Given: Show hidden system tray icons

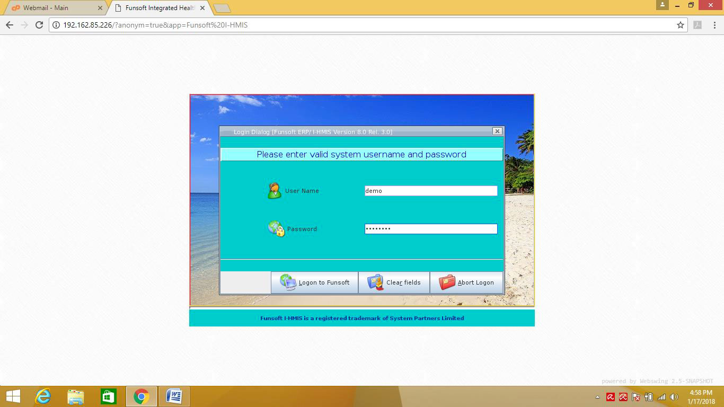Looking at the screenshot, I should (598, 397).
